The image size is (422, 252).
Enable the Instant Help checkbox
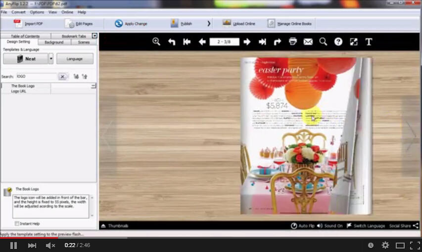tap(17, 224)
